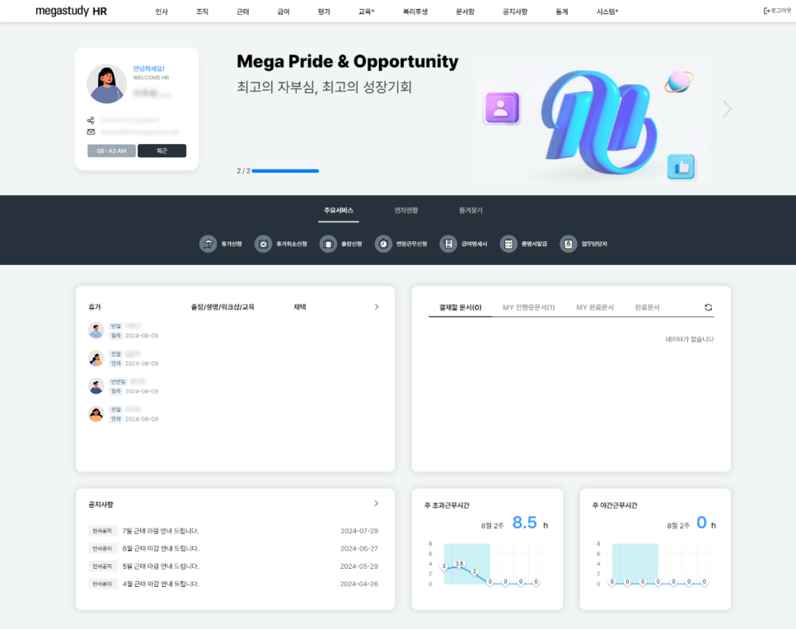
Task: Select the 출장신청 business trip icon
Action: pos(328,245)
